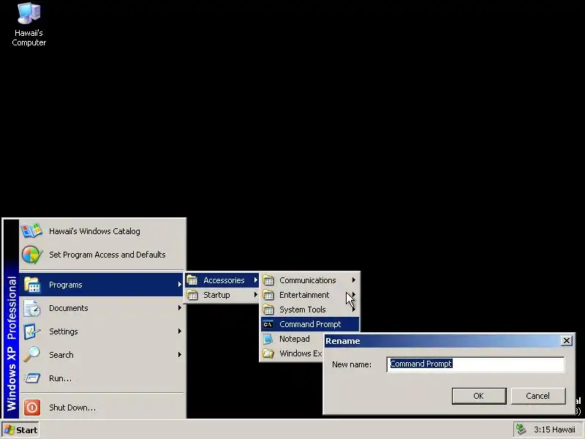
Task: Expand the Documents submenu arrow
Action: (179, 308)
